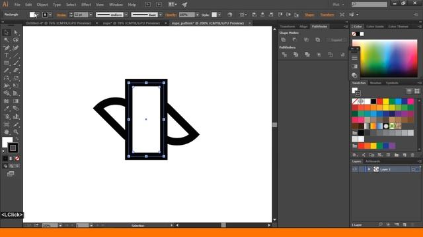Select the Line Segment tool

16,55
